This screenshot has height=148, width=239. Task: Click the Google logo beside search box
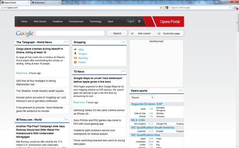click(x=25, y=34)
